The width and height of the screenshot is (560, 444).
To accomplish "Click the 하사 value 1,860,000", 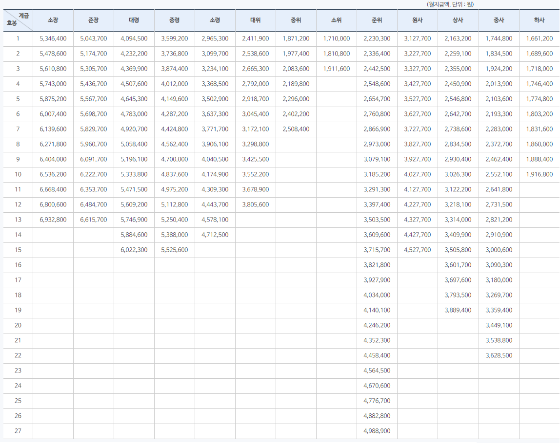I will click(540, 144).
